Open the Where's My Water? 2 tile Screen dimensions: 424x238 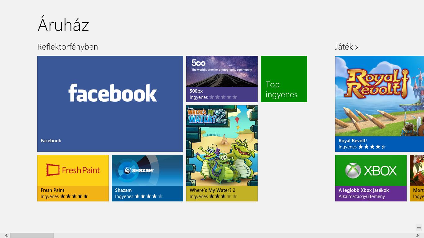(222, 153)
